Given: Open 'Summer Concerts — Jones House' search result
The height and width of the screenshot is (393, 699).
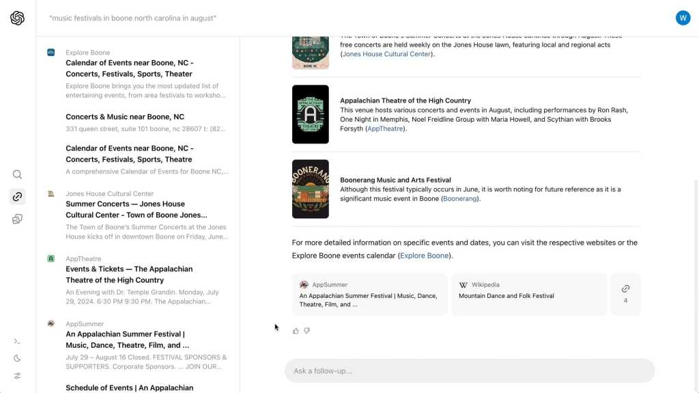Looking at the screenshot, I should pyautogui.click(x=125, y=209).
